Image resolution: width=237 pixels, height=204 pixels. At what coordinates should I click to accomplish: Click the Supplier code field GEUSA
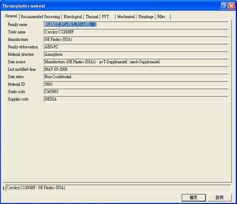coord(136,99)
